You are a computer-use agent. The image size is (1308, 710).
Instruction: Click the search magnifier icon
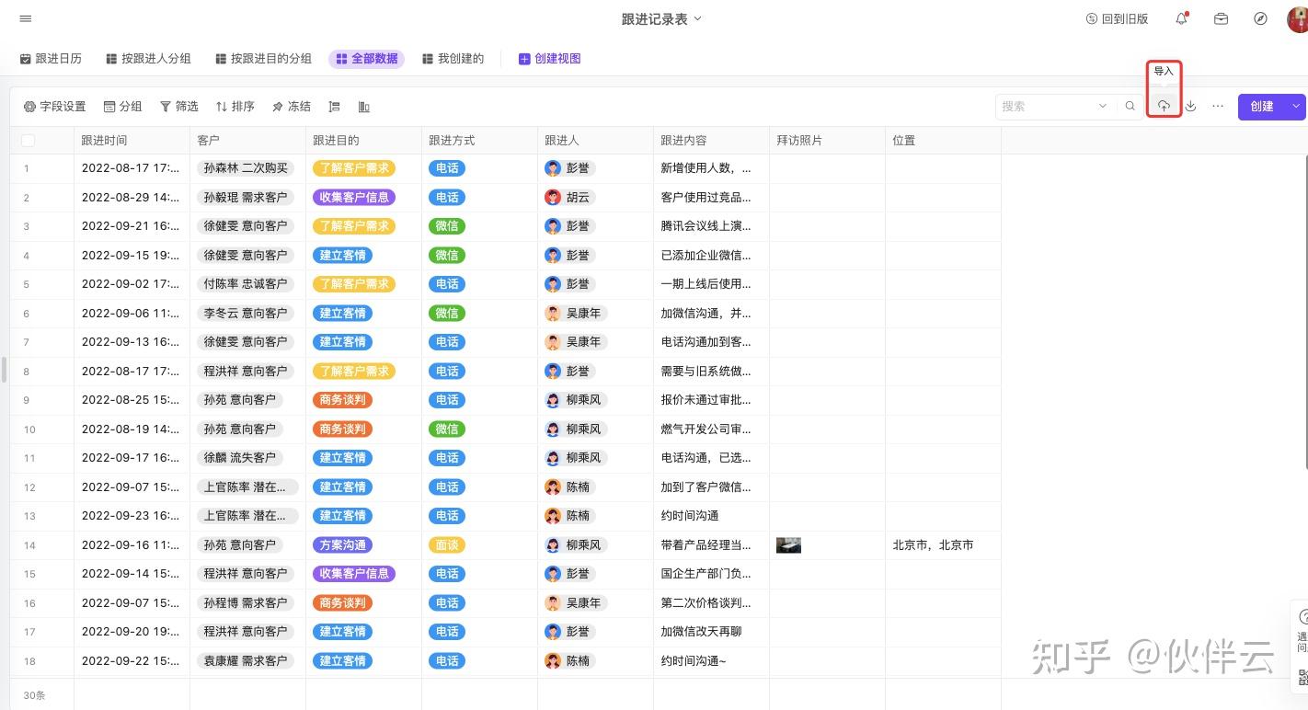[x=1130, y=107]
